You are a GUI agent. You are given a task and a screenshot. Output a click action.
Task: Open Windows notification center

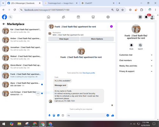[x=154, y=124]
